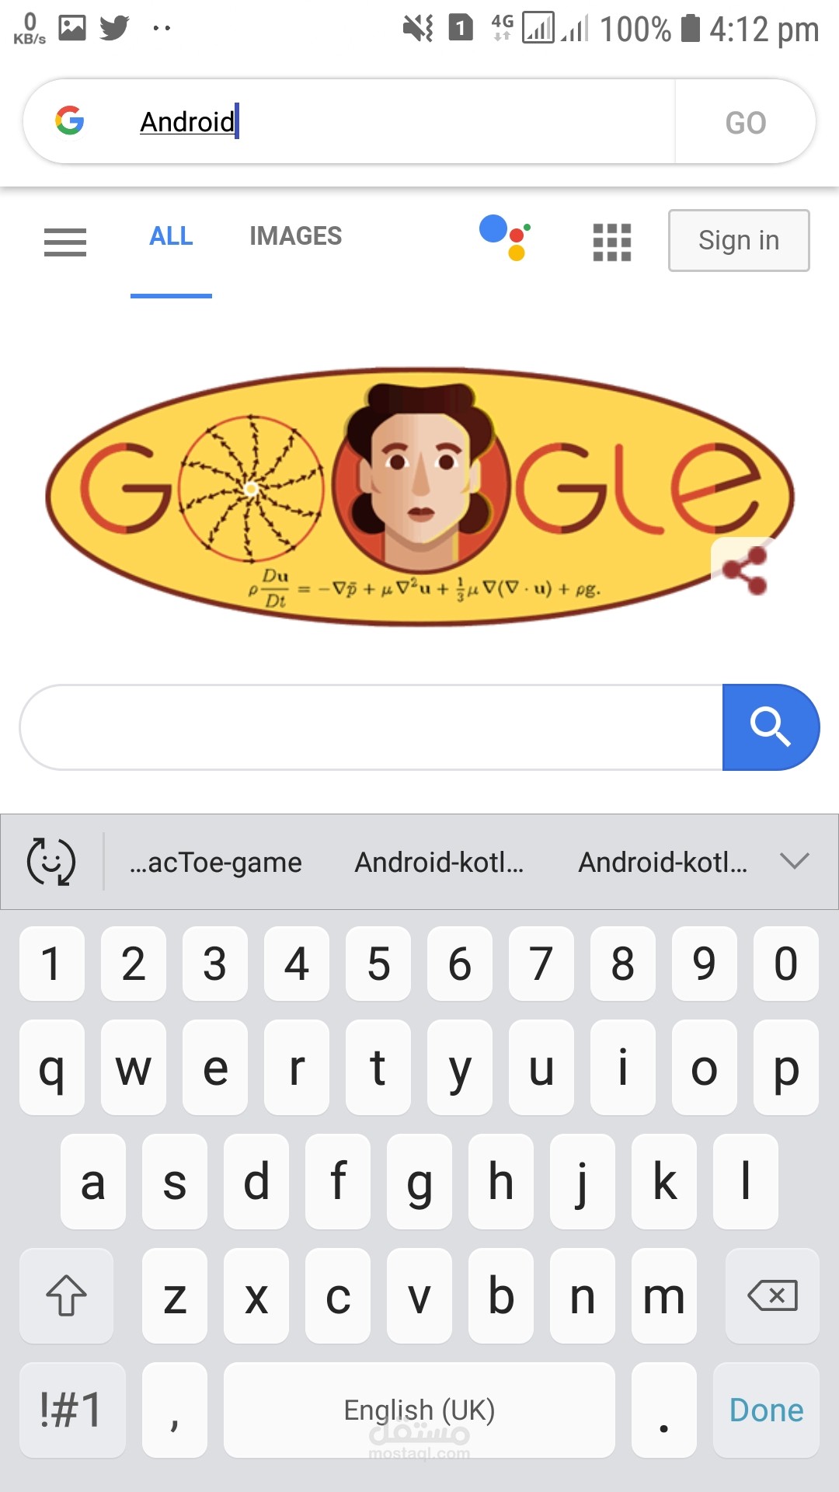Tap the Done key on keyboard
The image size is (839, 1492).
766,1410
